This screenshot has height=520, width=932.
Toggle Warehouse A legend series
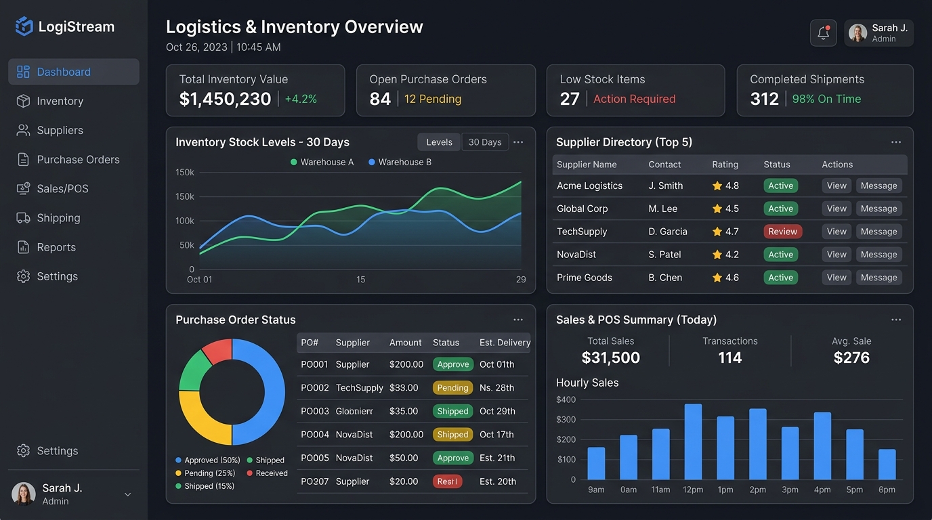click(x=322, y=162)
